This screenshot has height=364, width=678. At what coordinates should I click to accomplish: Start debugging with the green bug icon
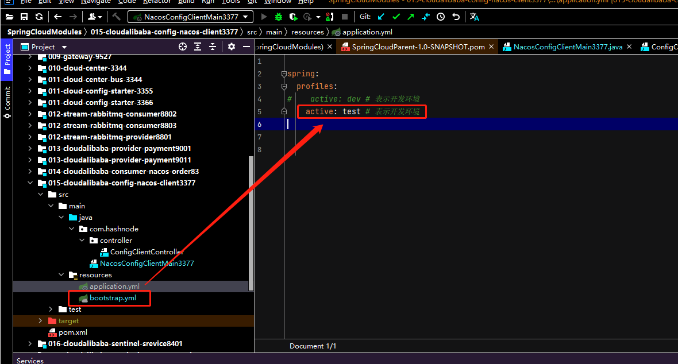tap(279, 17)
